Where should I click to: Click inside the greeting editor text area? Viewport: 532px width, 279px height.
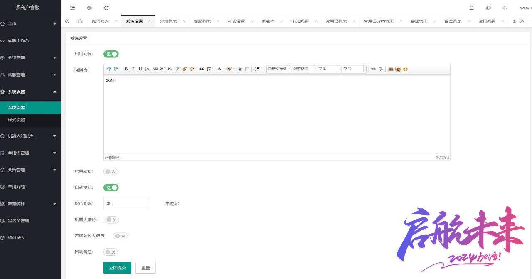(x=277, y=114)
